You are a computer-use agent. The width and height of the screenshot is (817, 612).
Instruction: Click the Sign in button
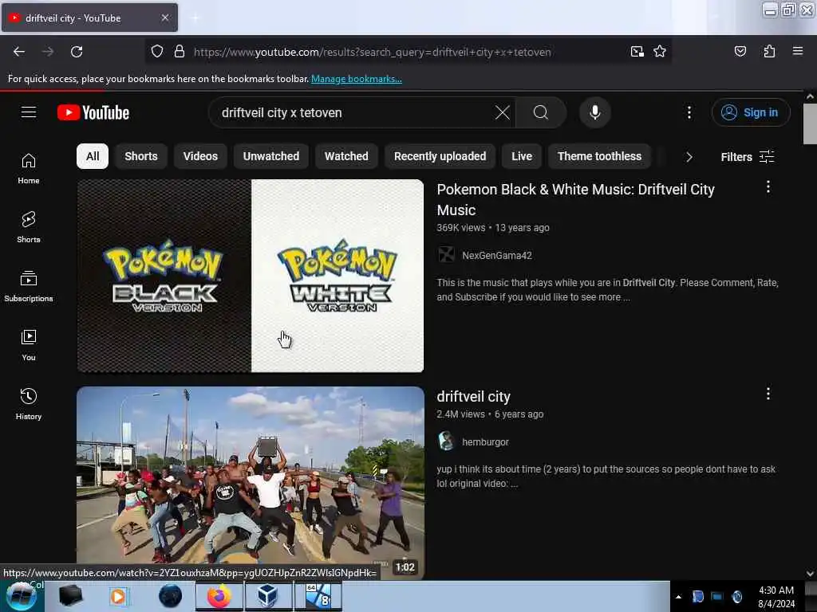[x=751, y=112]
